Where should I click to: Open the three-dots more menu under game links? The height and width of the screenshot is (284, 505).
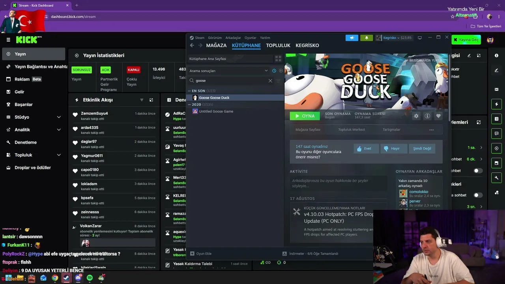tap(431, 130)
